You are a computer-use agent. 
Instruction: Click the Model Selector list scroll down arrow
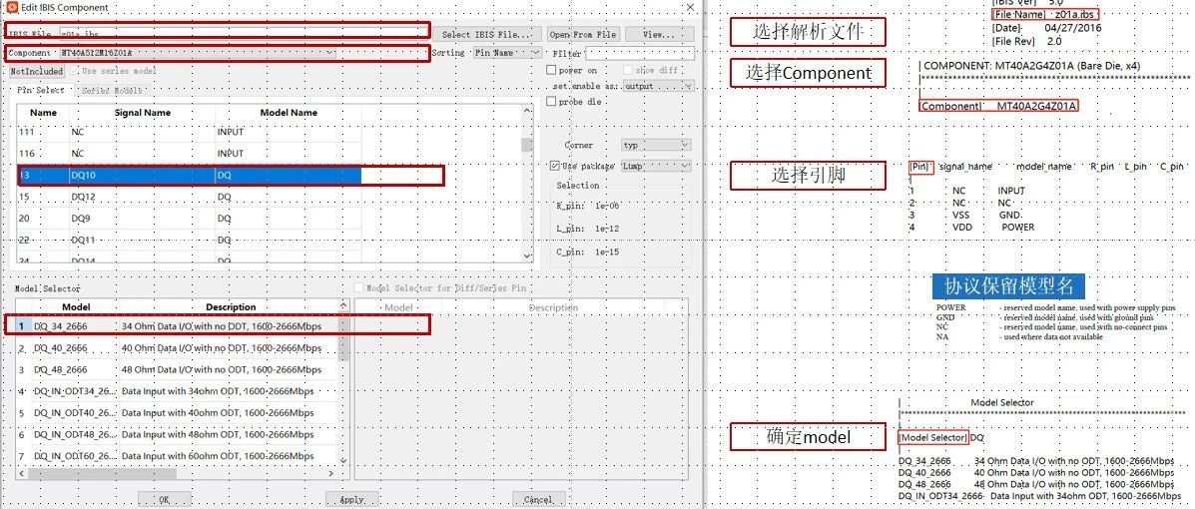343,461
